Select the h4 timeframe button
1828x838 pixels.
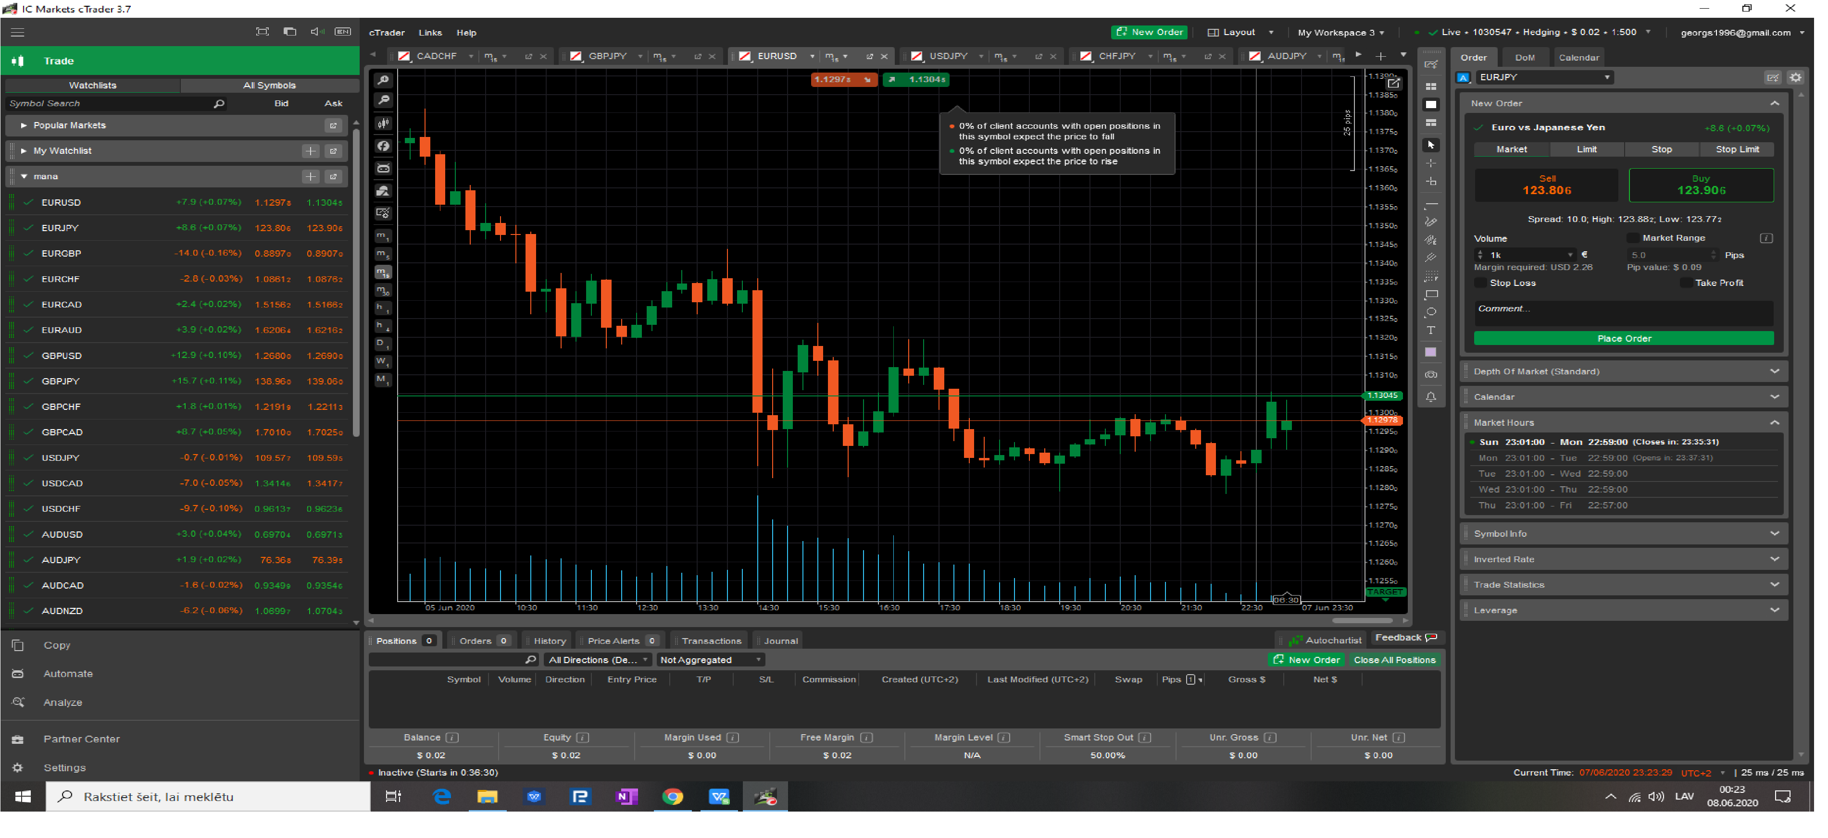pyautogui.click(x=383, y=326)
